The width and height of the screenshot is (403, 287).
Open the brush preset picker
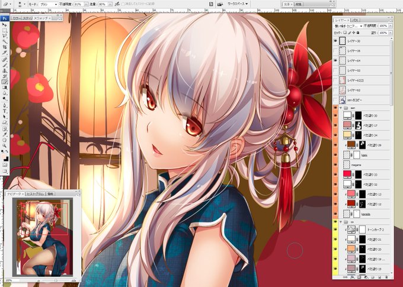(22, 4)
